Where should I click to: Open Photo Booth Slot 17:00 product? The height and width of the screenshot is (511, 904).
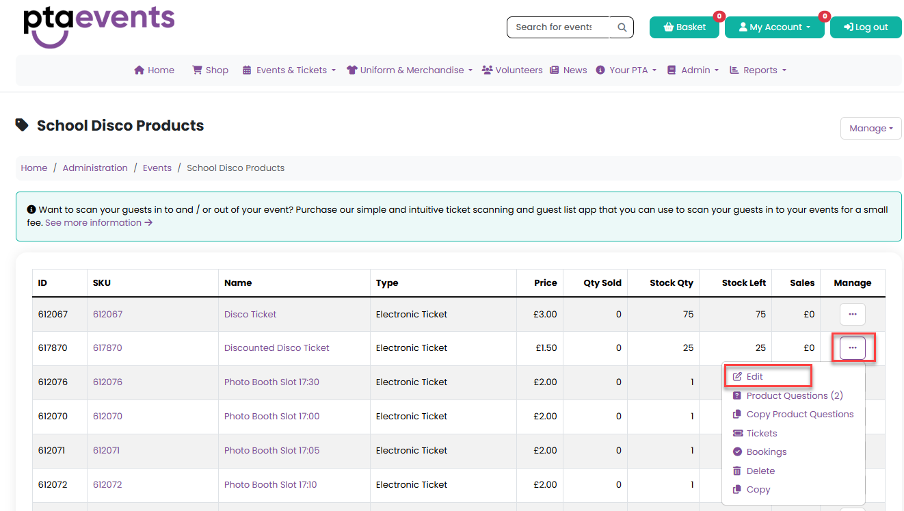coord(271,416)
